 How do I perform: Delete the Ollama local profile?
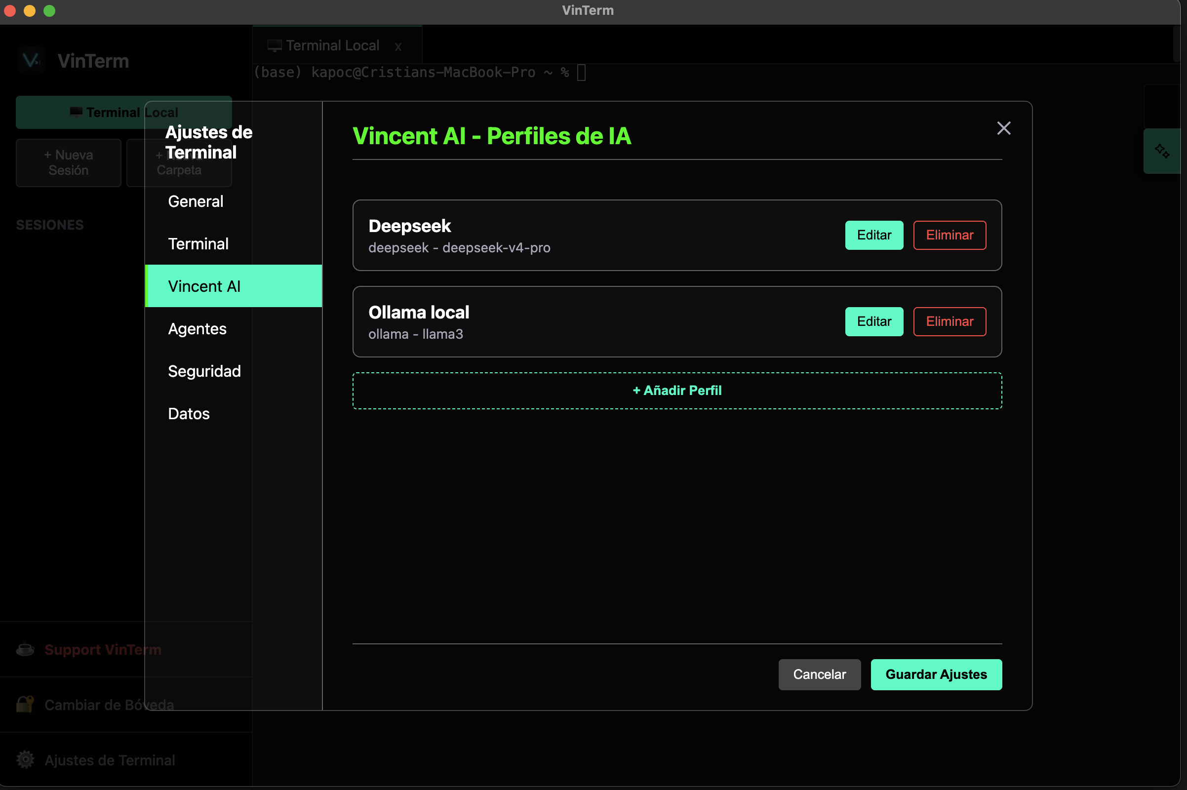[x=950, y=321]
